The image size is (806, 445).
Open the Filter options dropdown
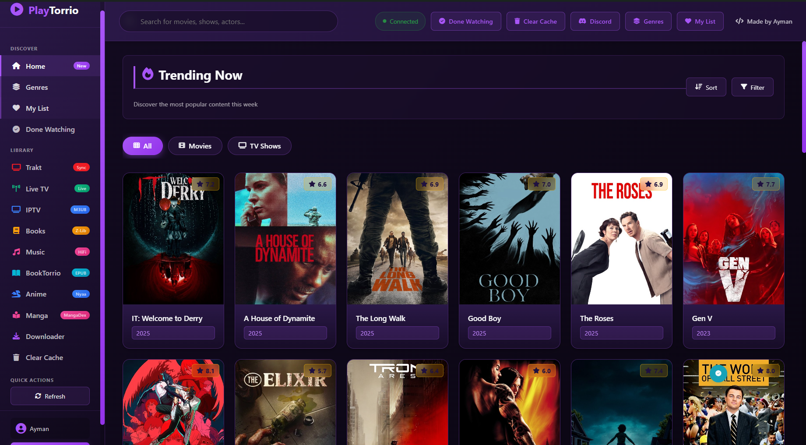pyautogui.click(x=752, y=87)
